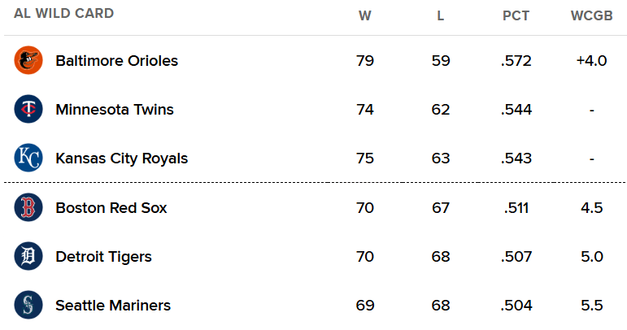Screen dimensions: 627x330
Task: Click the Baltimore Orioles logo icon
Action: 28,60
